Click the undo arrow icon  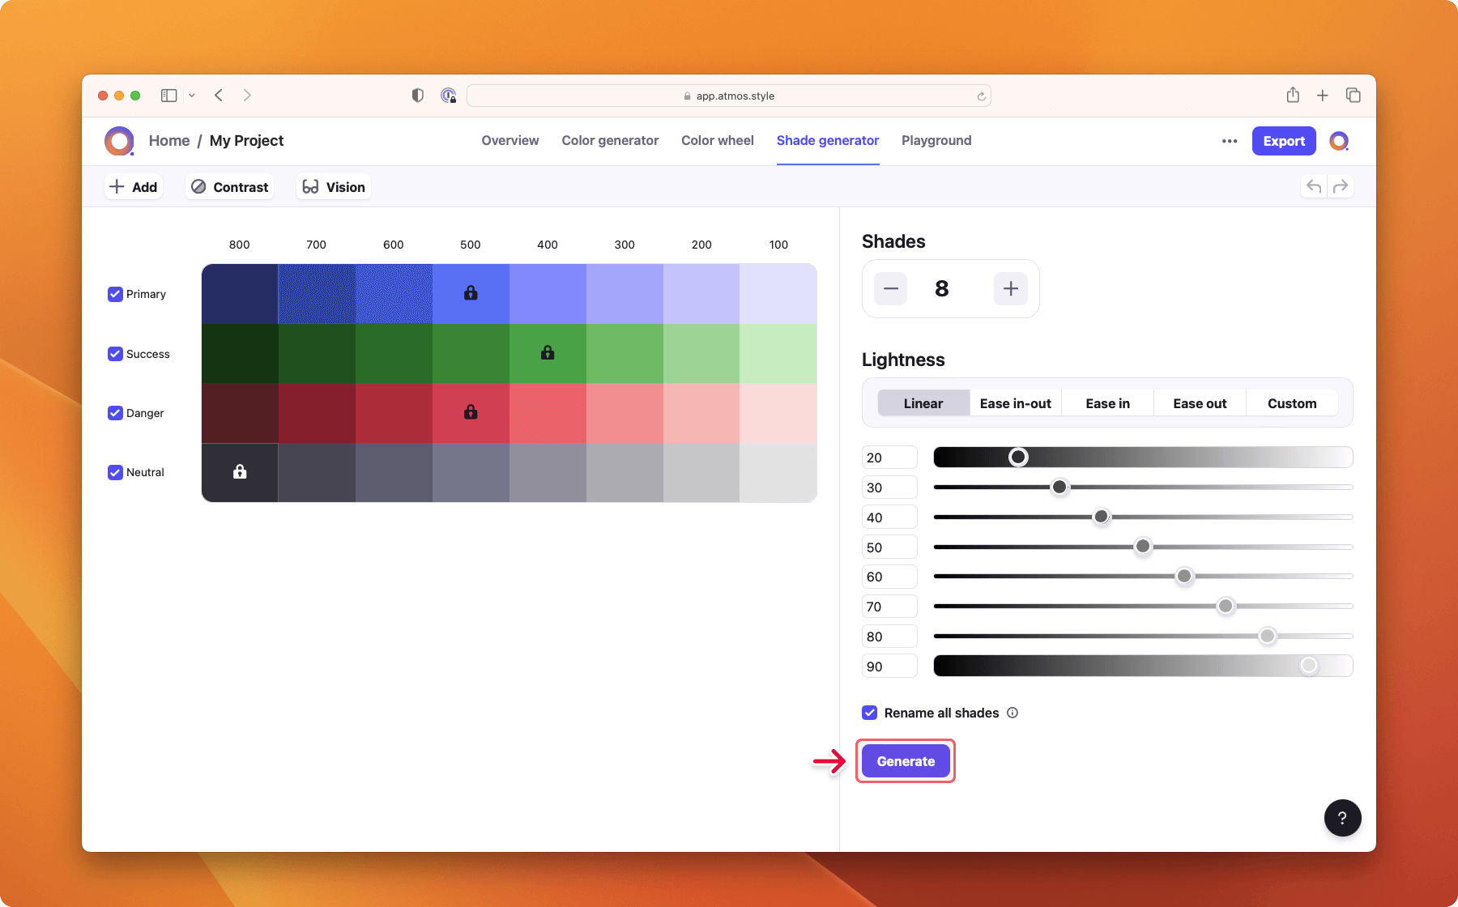click(x=1314, y=187)
